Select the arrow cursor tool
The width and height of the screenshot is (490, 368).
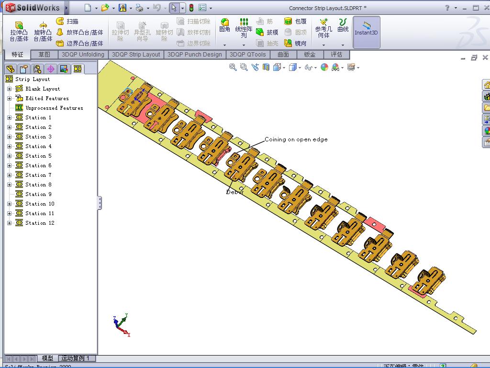pyautogui.click(x=174, y=8)
